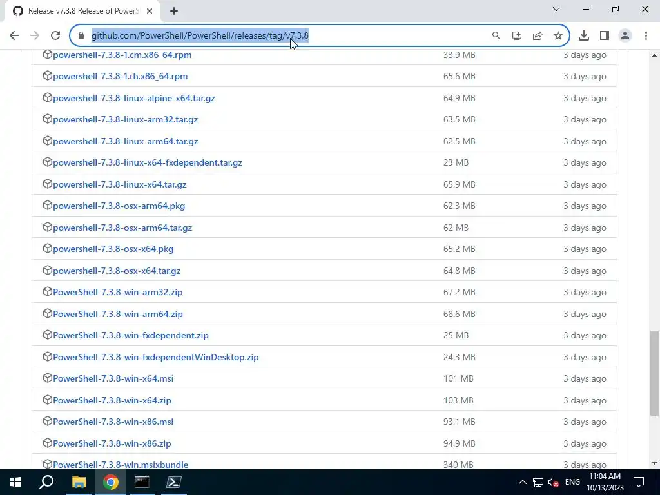The image size is (660, 495).
Task: Download powershell-7.3.8-osx-arm64.pkg
Action: (x=119, y=206)
